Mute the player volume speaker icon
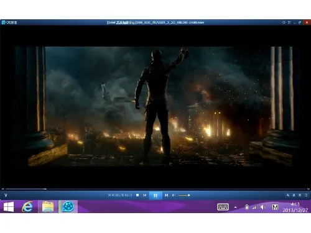 tap(174, 195)
